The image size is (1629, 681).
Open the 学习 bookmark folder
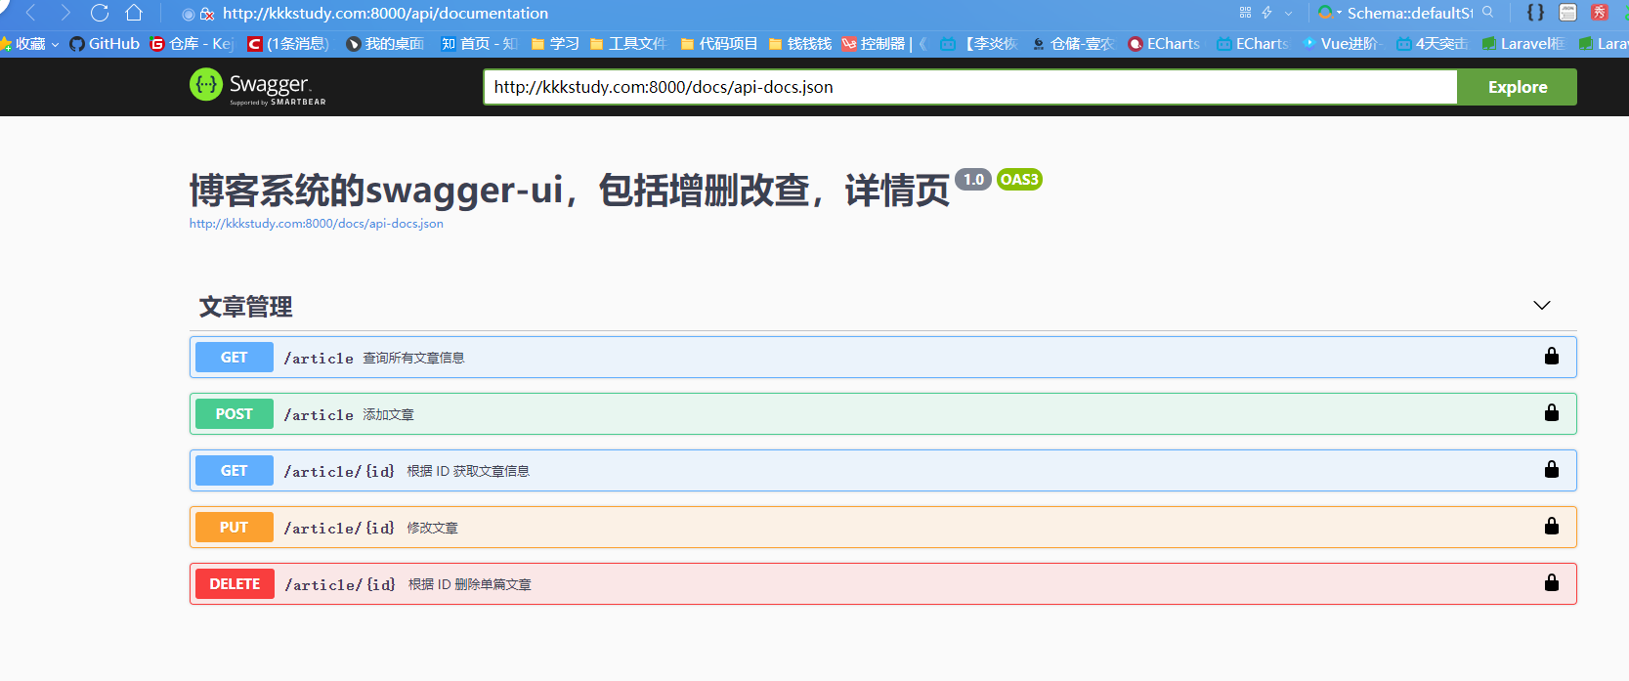[555, 44]
